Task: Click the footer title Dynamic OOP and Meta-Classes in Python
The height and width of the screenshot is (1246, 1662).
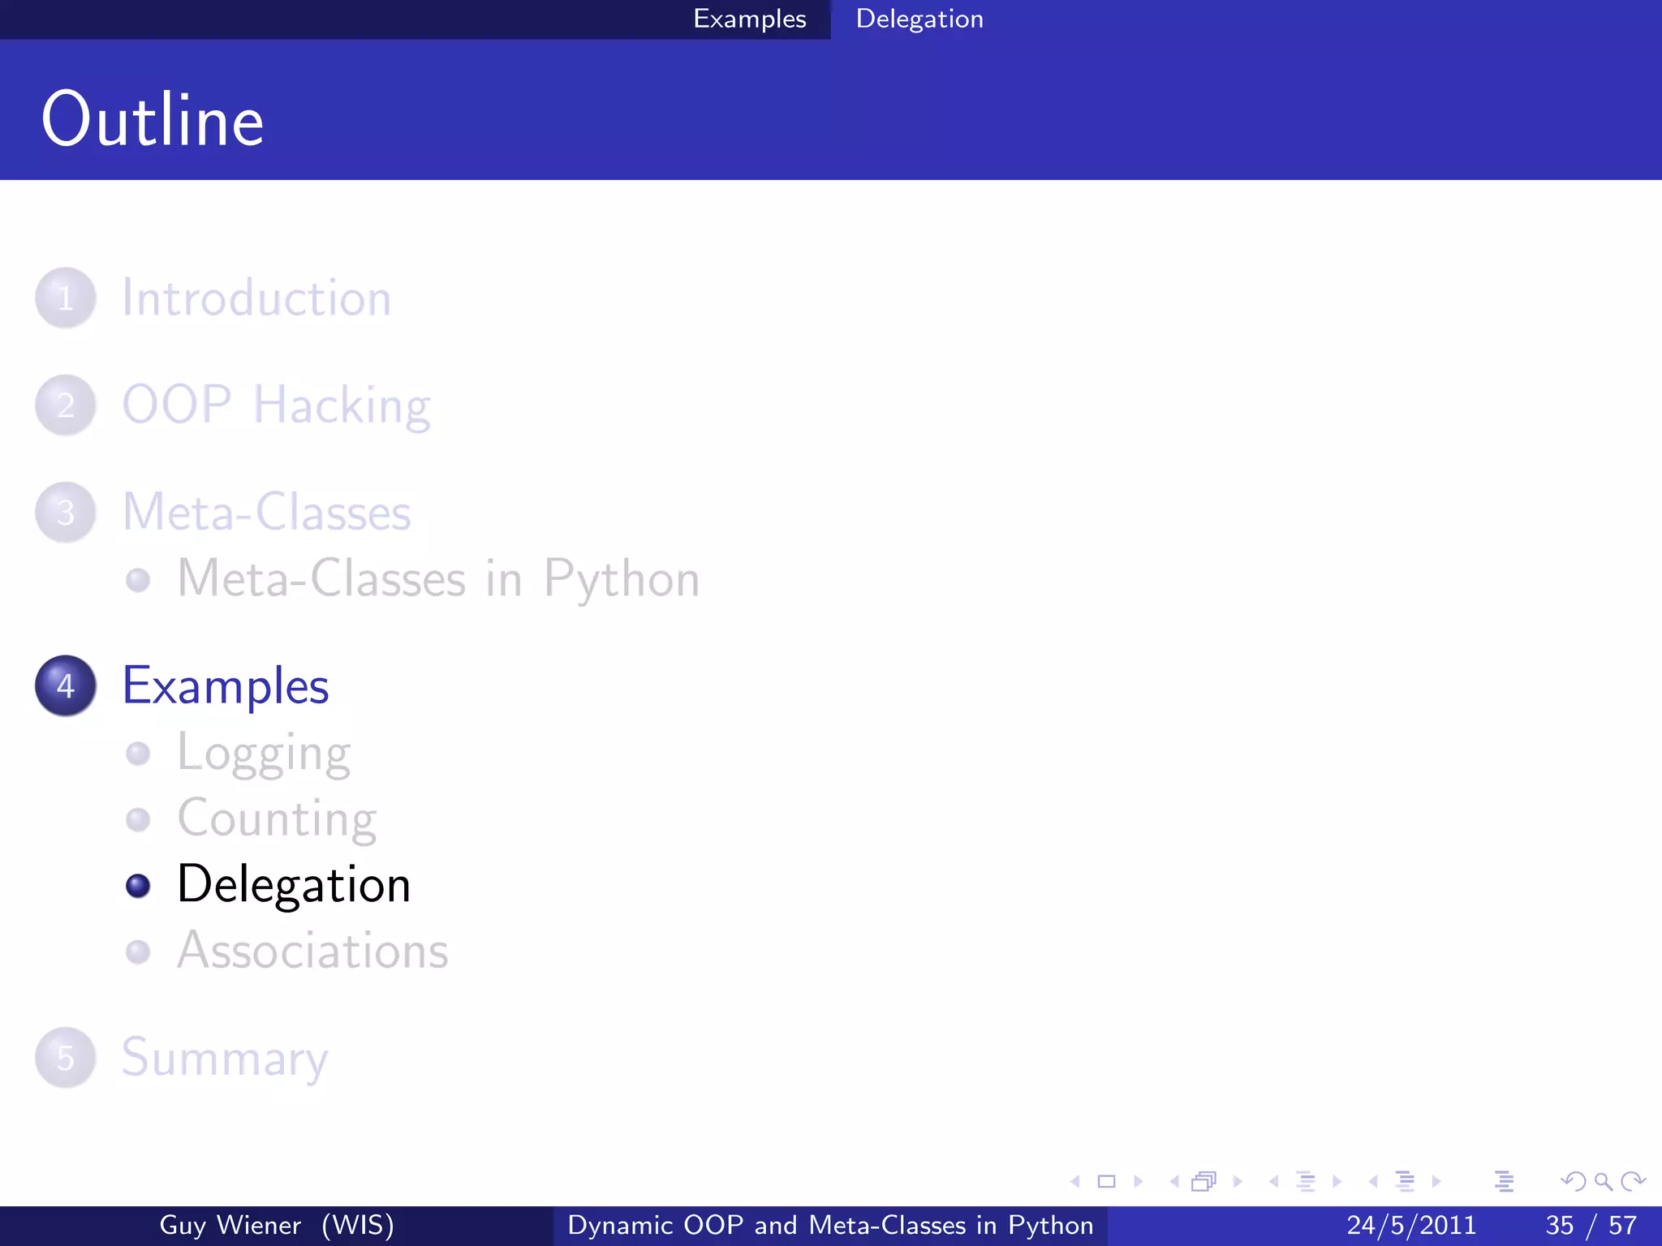Action: click(x=830, y=1225)
